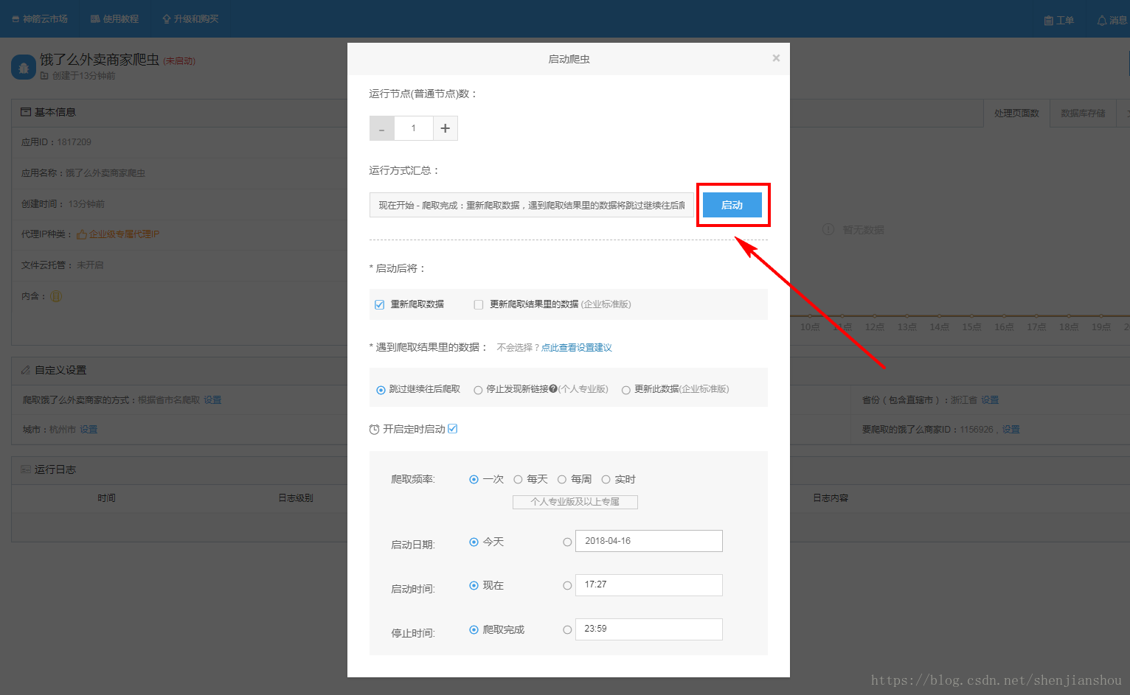Open 使用教程 in top navigation
1130x695 pixels.
[114, 19]
